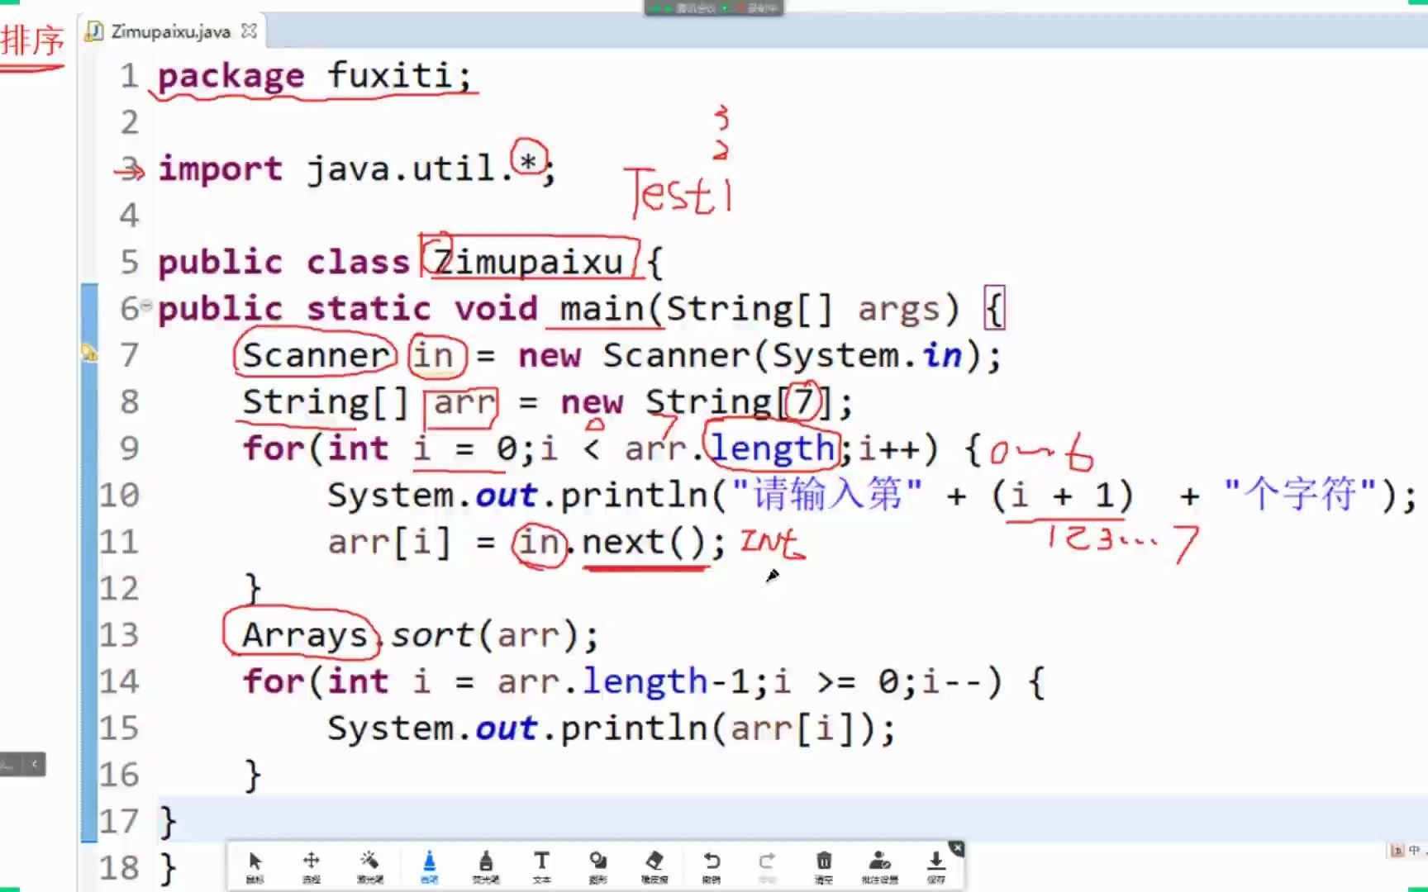Click the warning marker on line 7
Viewport: 1428px width, 892px height.
(88, 353)
